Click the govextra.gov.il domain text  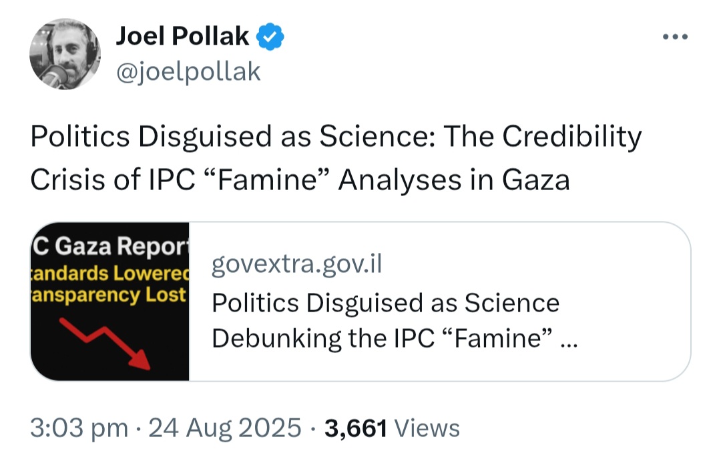296,264
